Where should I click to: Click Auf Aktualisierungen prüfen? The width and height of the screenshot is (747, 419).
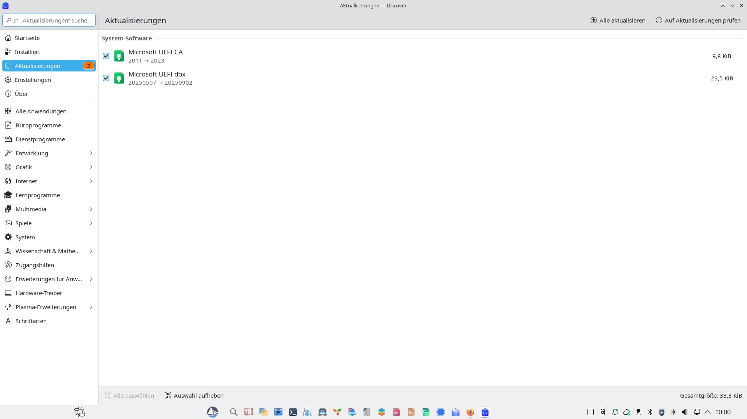pos(698,21)
